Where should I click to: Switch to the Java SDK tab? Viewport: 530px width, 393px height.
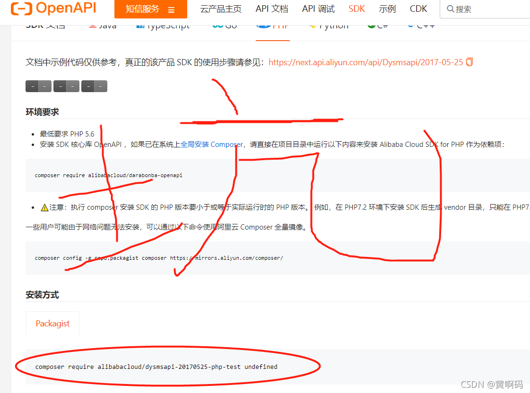[x=103, y=26]
